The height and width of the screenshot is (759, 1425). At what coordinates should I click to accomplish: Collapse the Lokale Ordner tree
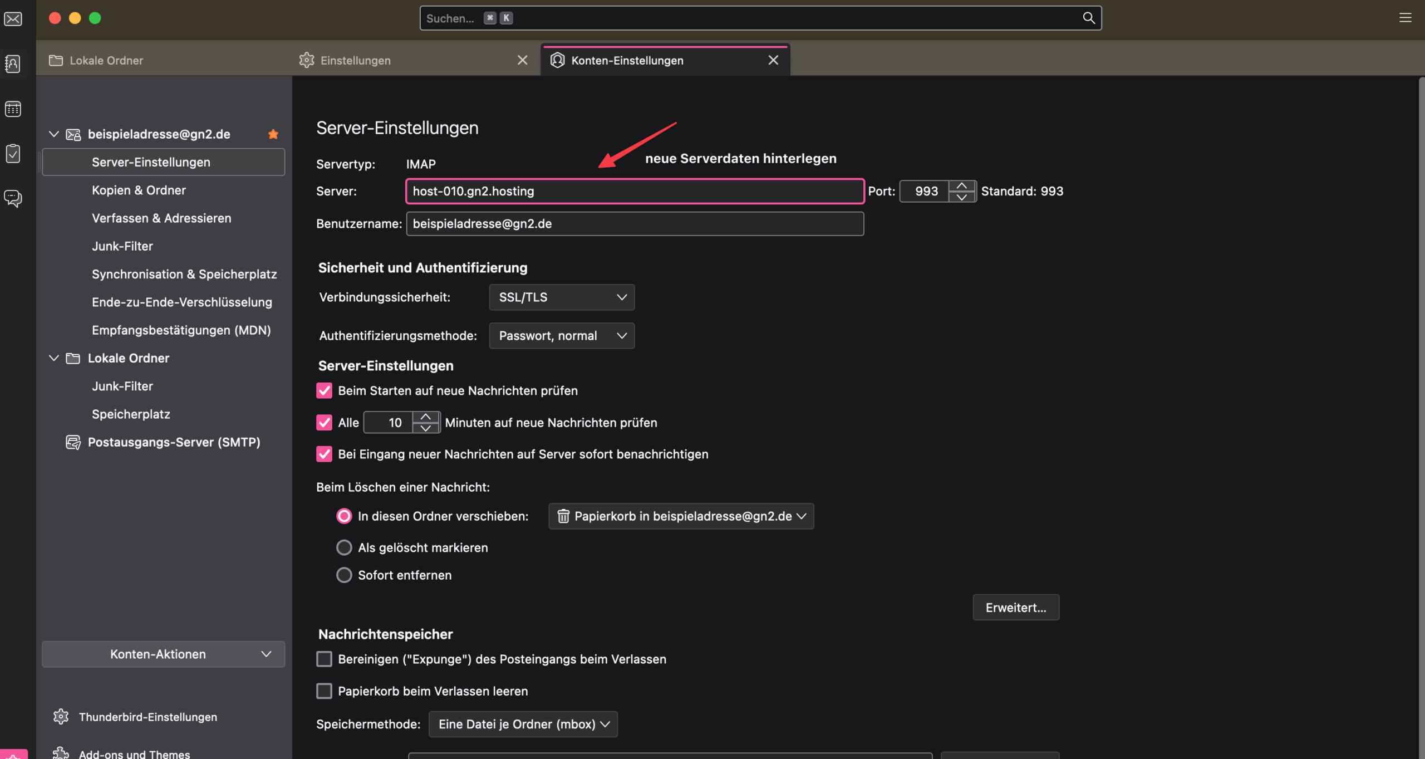[53, 358]
